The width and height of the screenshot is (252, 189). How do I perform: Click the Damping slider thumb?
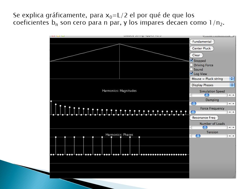tap(194, 103)
